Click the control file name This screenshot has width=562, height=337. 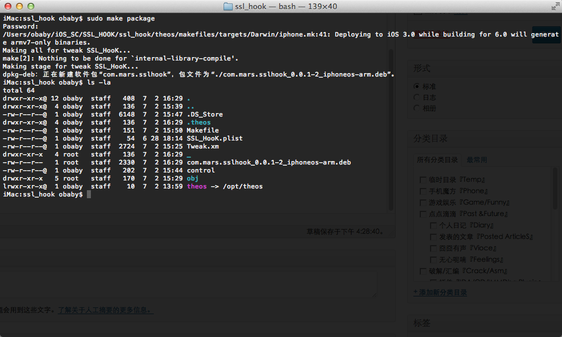pyautogui.click(x=201, y=170)
